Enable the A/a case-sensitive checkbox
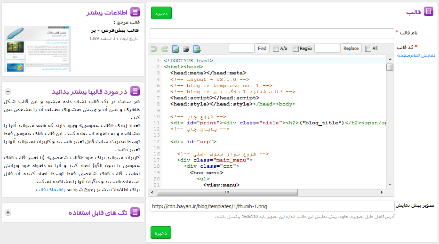The image size is (439, 244). point(276,49)
